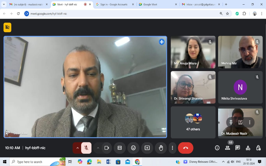Open the emoji reactions panel
This screenshot has height=166, width=266.
(x=133, y=148)
